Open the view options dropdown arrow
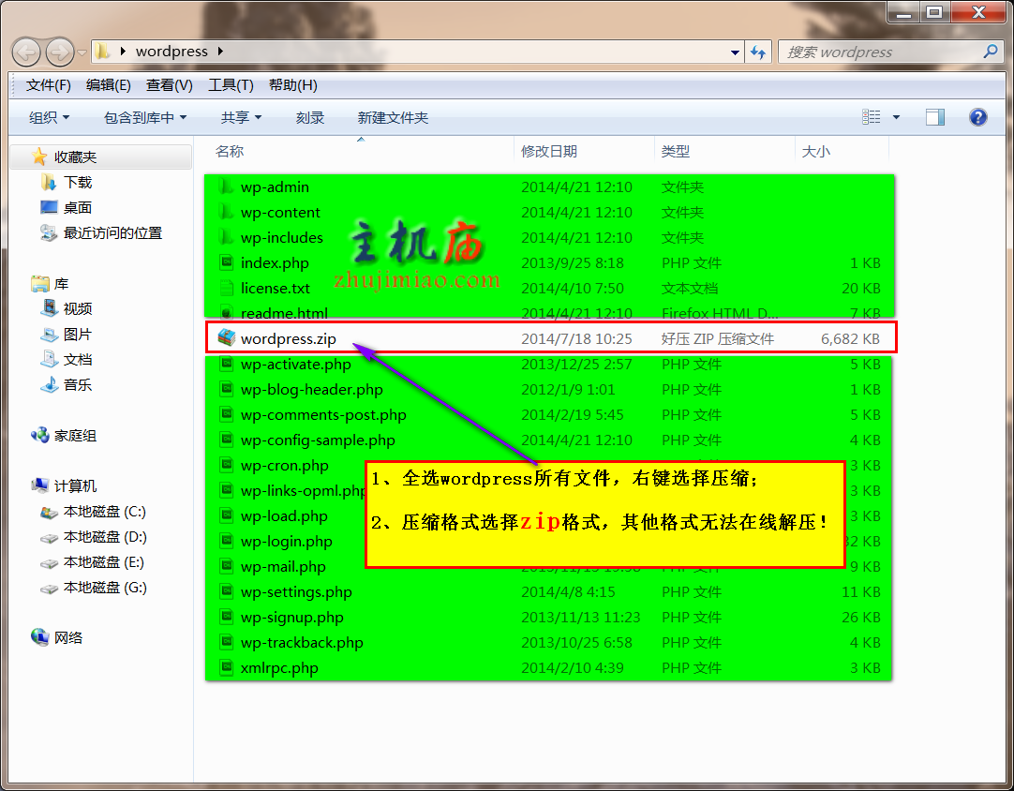The image size is (1014, 791). point(896,118)
